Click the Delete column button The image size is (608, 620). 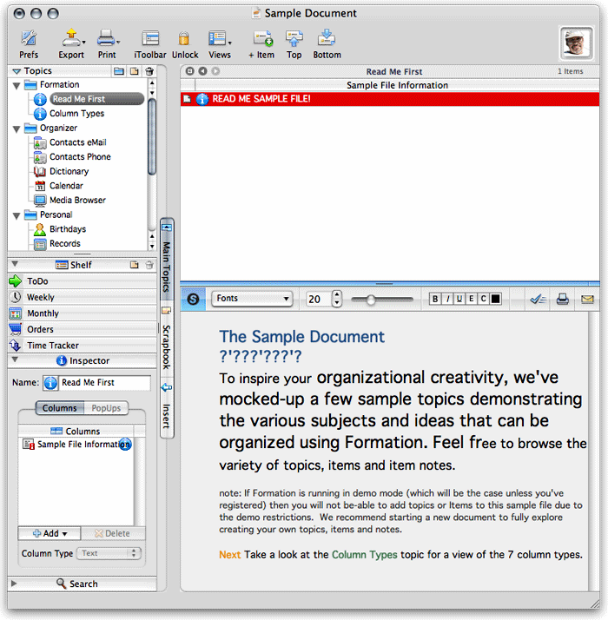[113, 533]
